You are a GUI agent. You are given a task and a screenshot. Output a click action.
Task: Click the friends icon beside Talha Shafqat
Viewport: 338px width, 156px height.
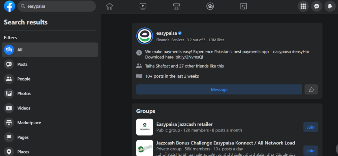139,66
